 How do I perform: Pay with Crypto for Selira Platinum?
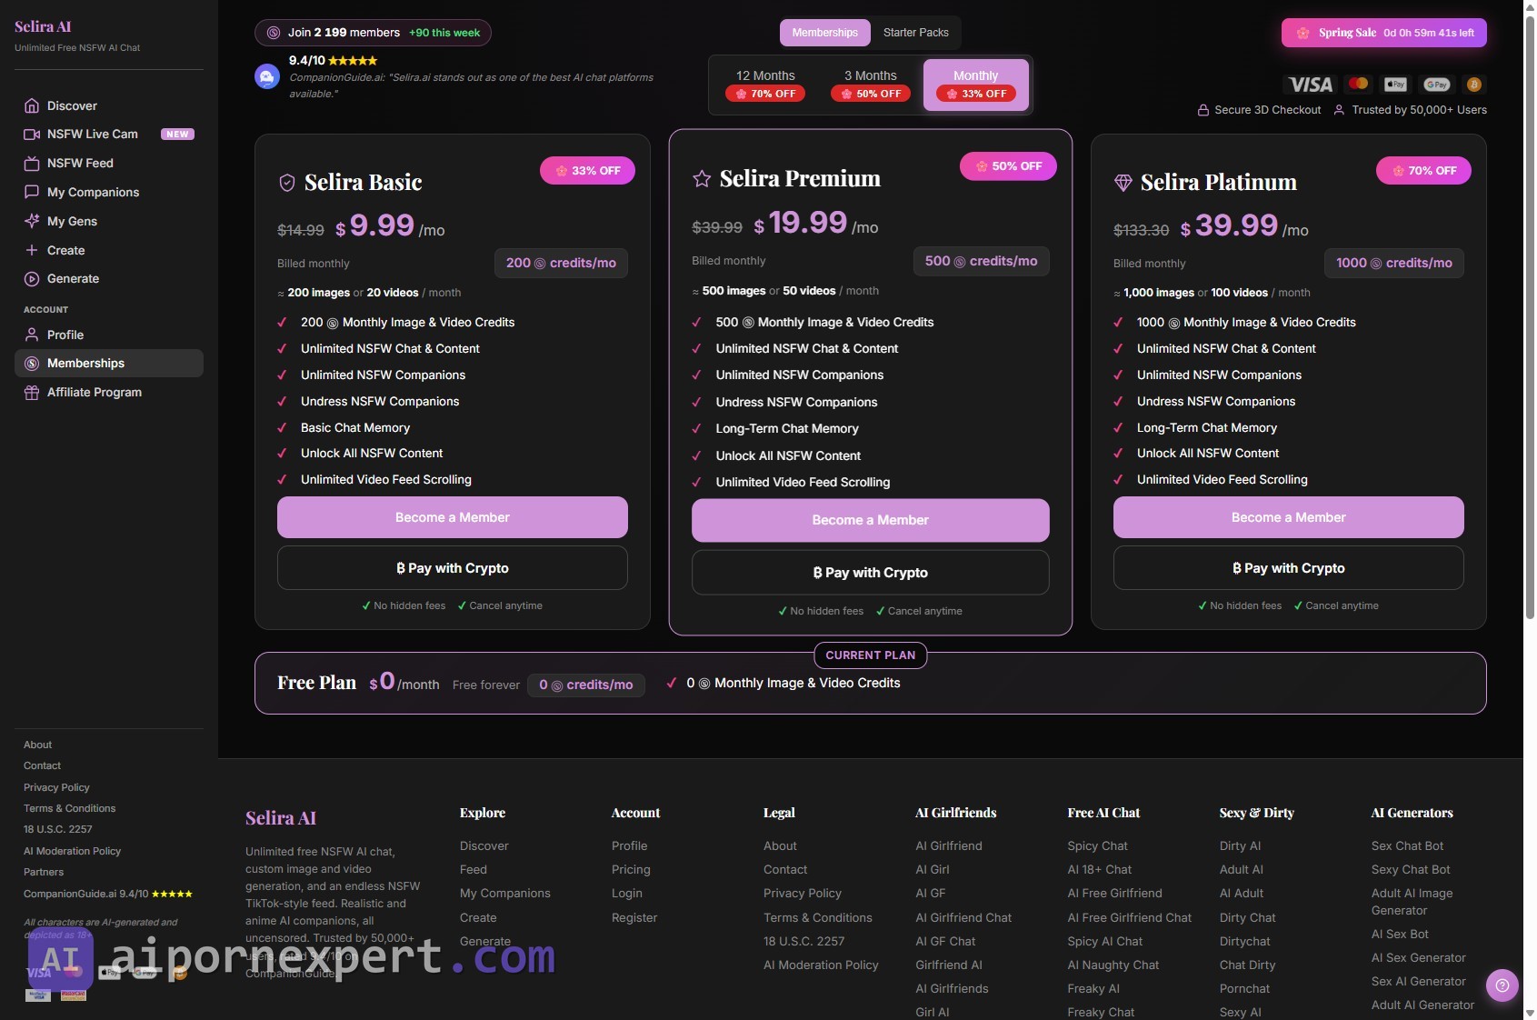(1289, 568)
